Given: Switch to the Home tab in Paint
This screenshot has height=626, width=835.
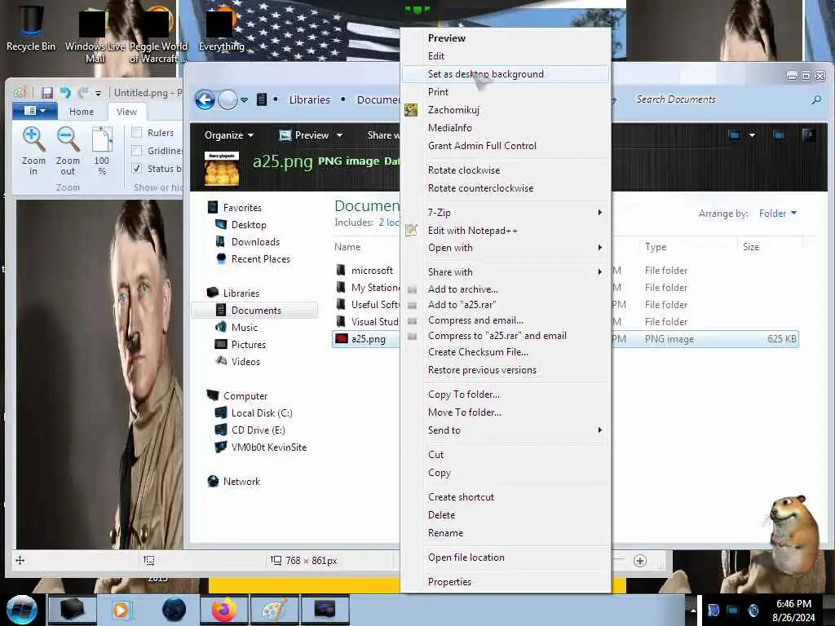Looking at the screenshot, I should tap(82, 111).
